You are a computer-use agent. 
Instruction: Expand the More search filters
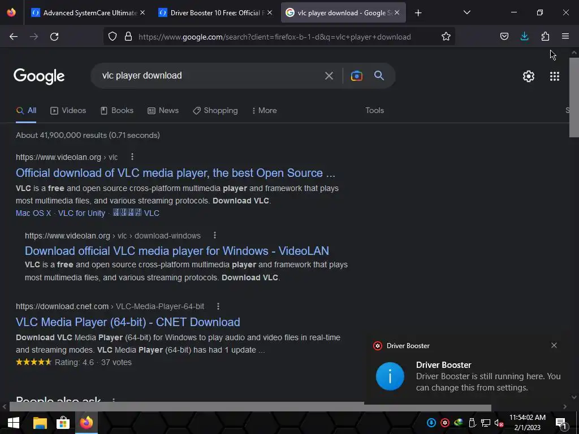pyautogui.click(x=265, y=110)
